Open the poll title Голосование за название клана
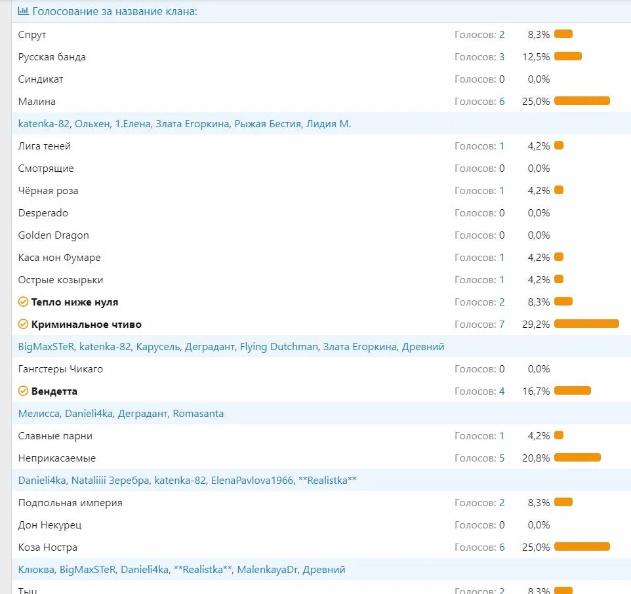The image size is (631, 594). (115, 12)
